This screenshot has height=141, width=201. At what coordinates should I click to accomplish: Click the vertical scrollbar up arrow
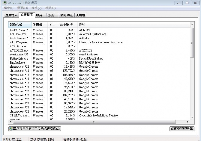(192, 24)
